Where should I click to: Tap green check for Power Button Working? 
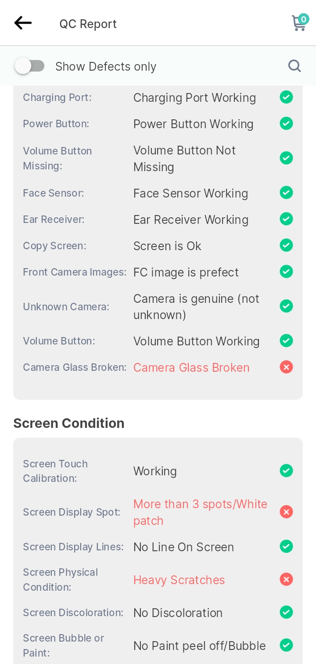(287, 123)
